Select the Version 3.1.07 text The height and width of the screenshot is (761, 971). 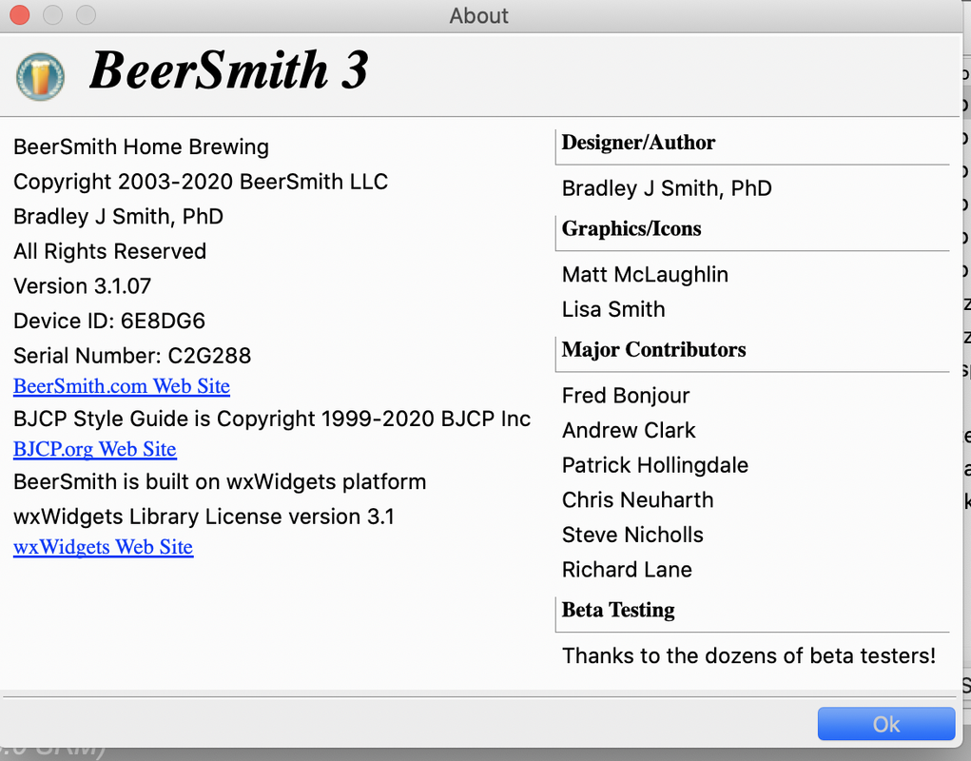coord(83,286)
